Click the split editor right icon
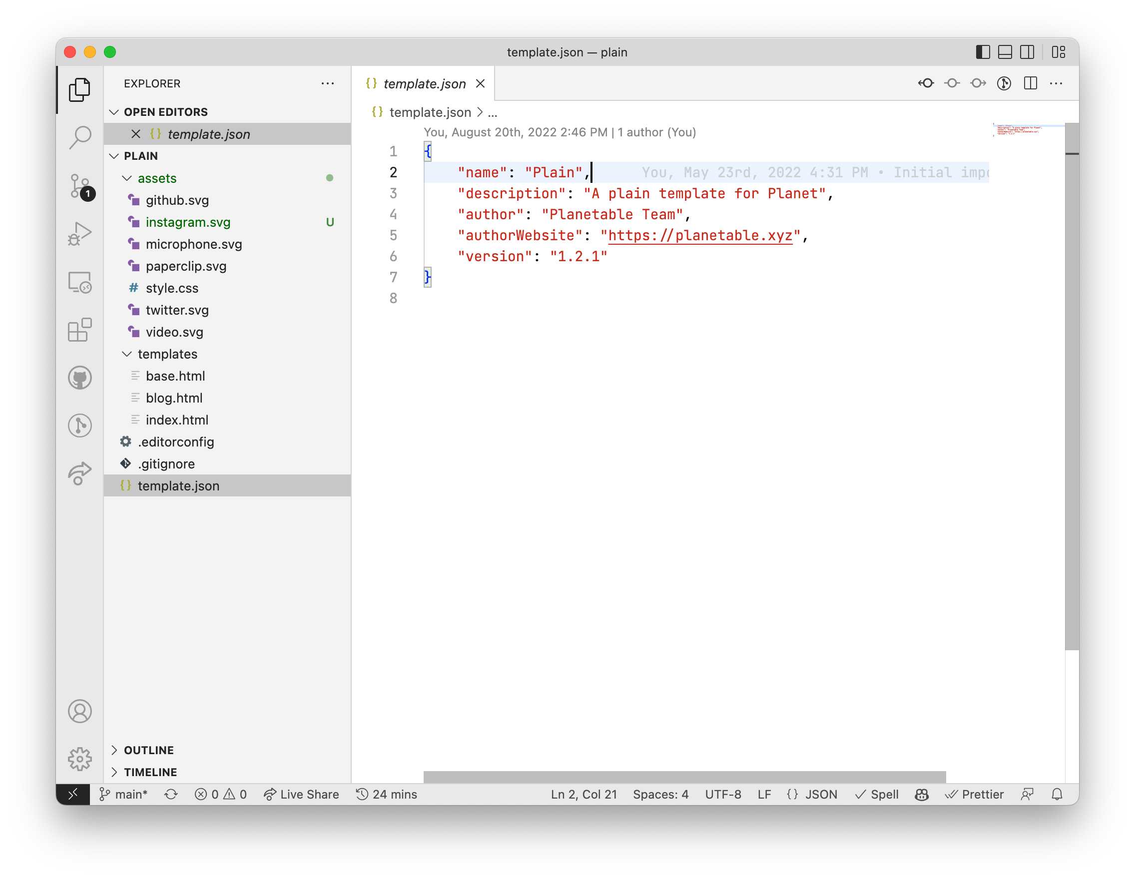The width and height of the screenshot is (1135, 879). [x=1030, y=83]
